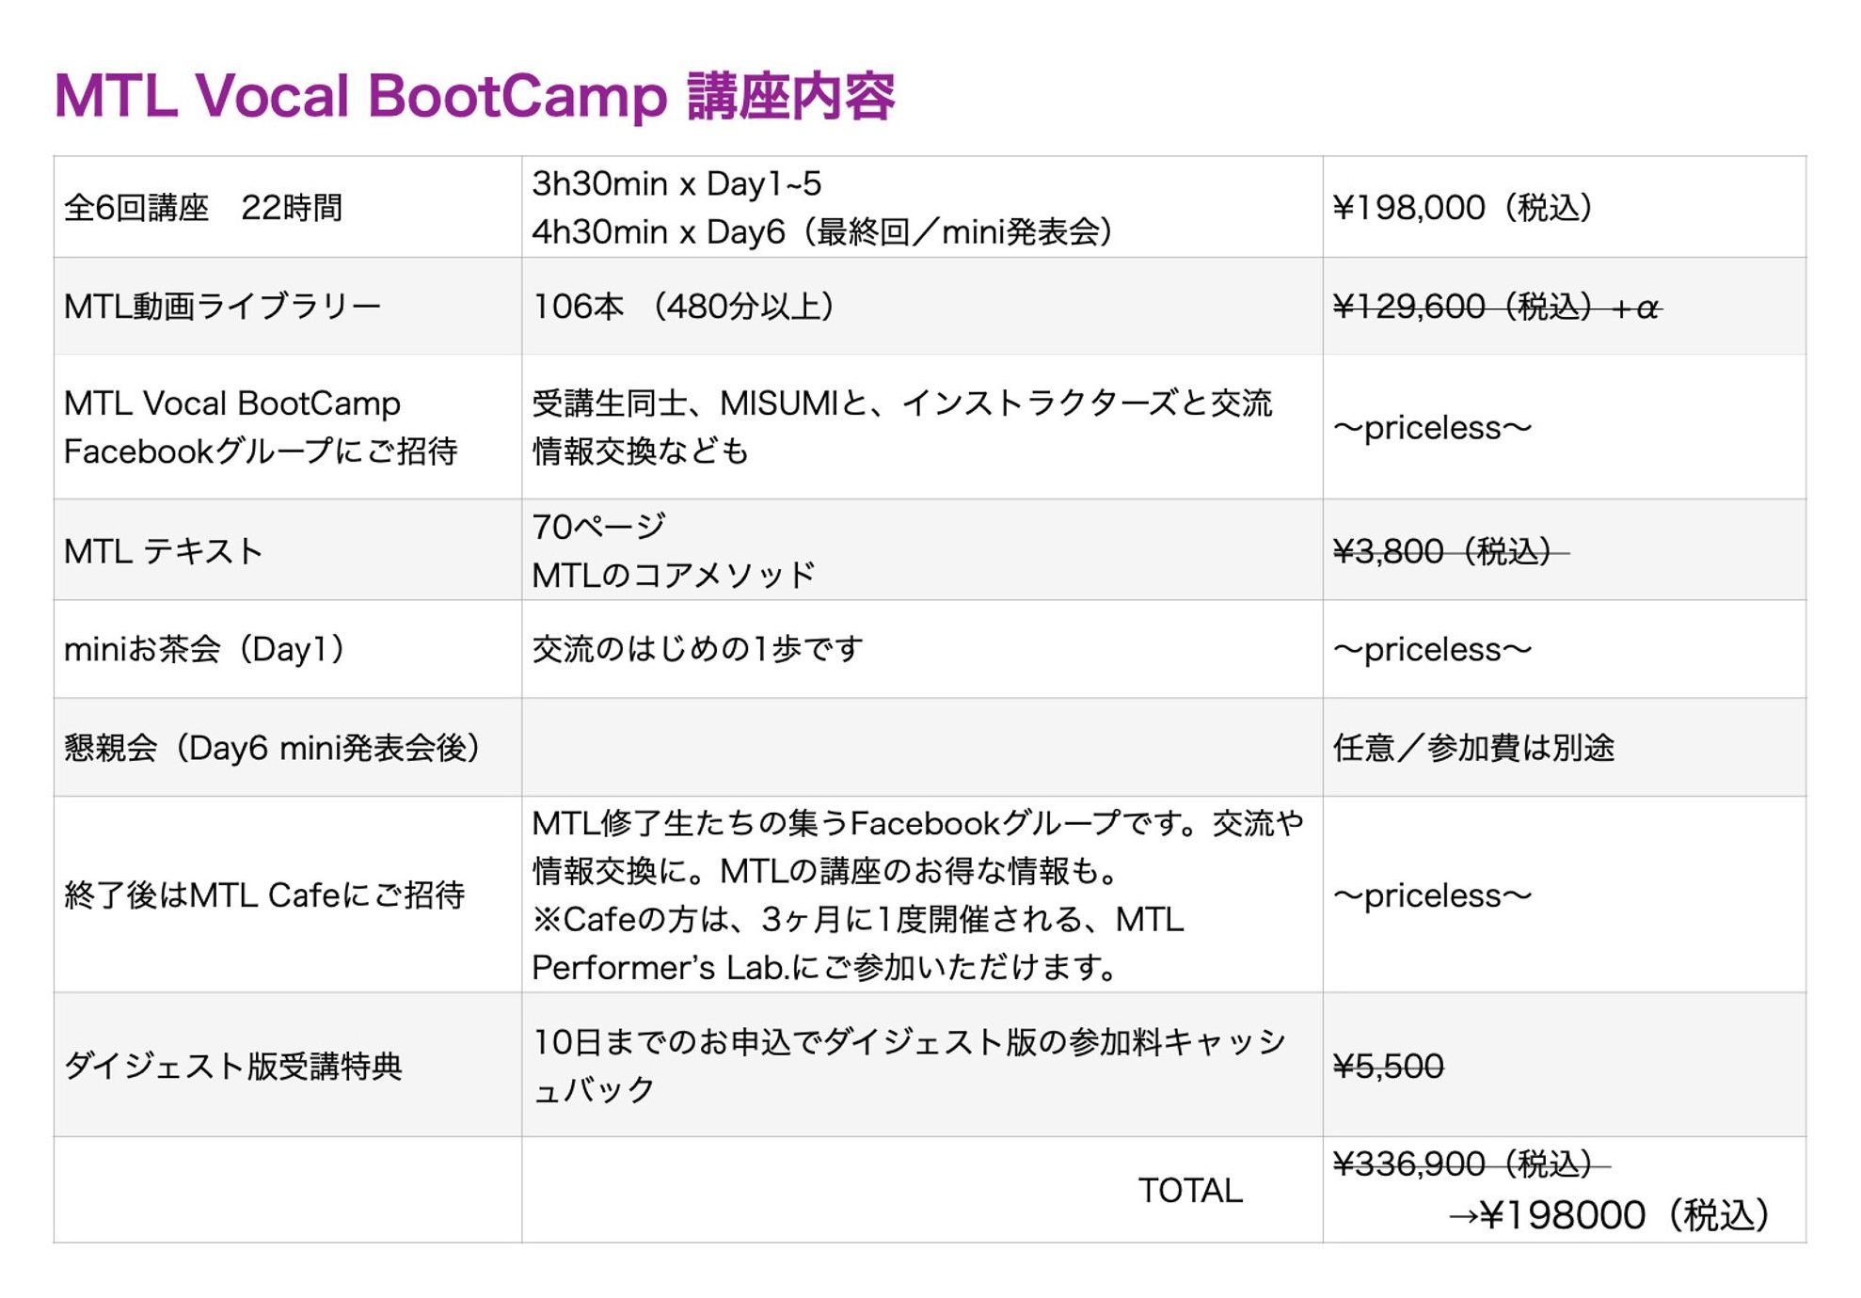Click the struck-through ¥129,600 price
1861x1298 pixels.
[1496, 308]
